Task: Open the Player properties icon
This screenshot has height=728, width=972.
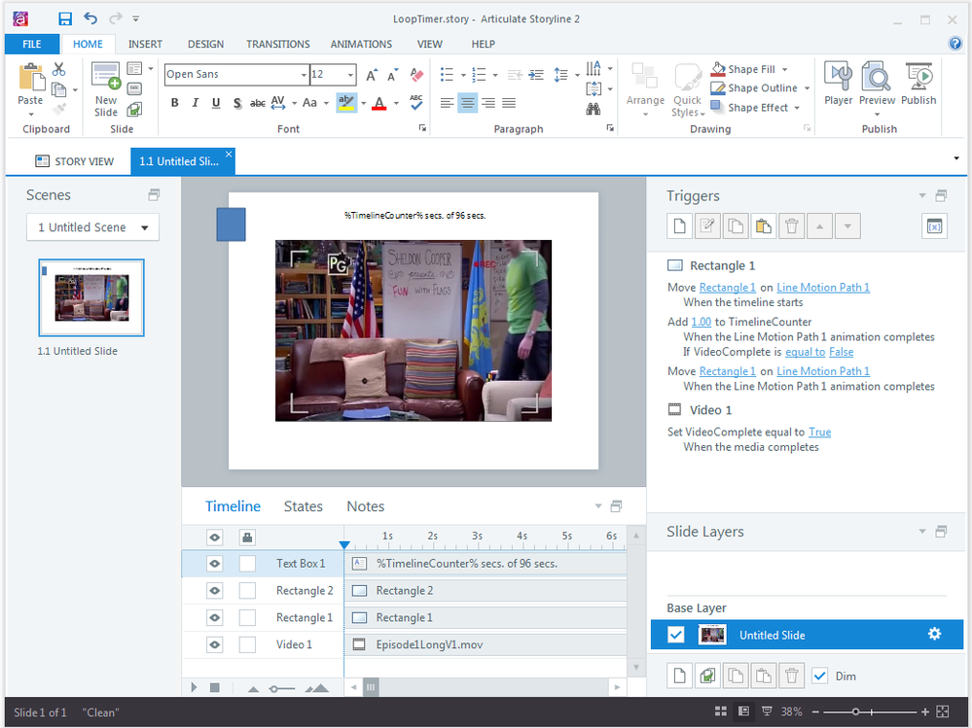Action: tap(838, 84)
